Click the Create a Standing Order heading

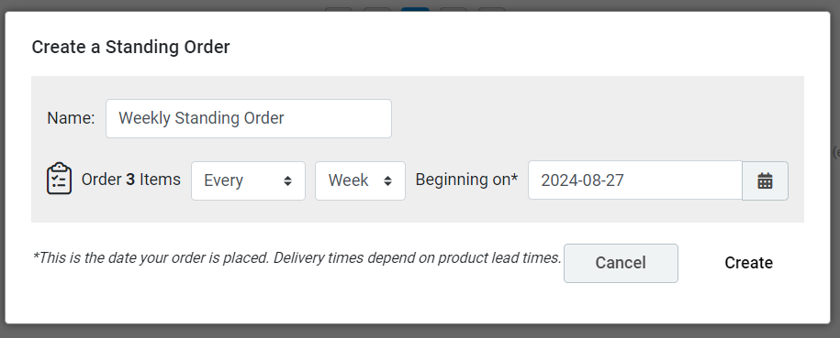[130, 47]
